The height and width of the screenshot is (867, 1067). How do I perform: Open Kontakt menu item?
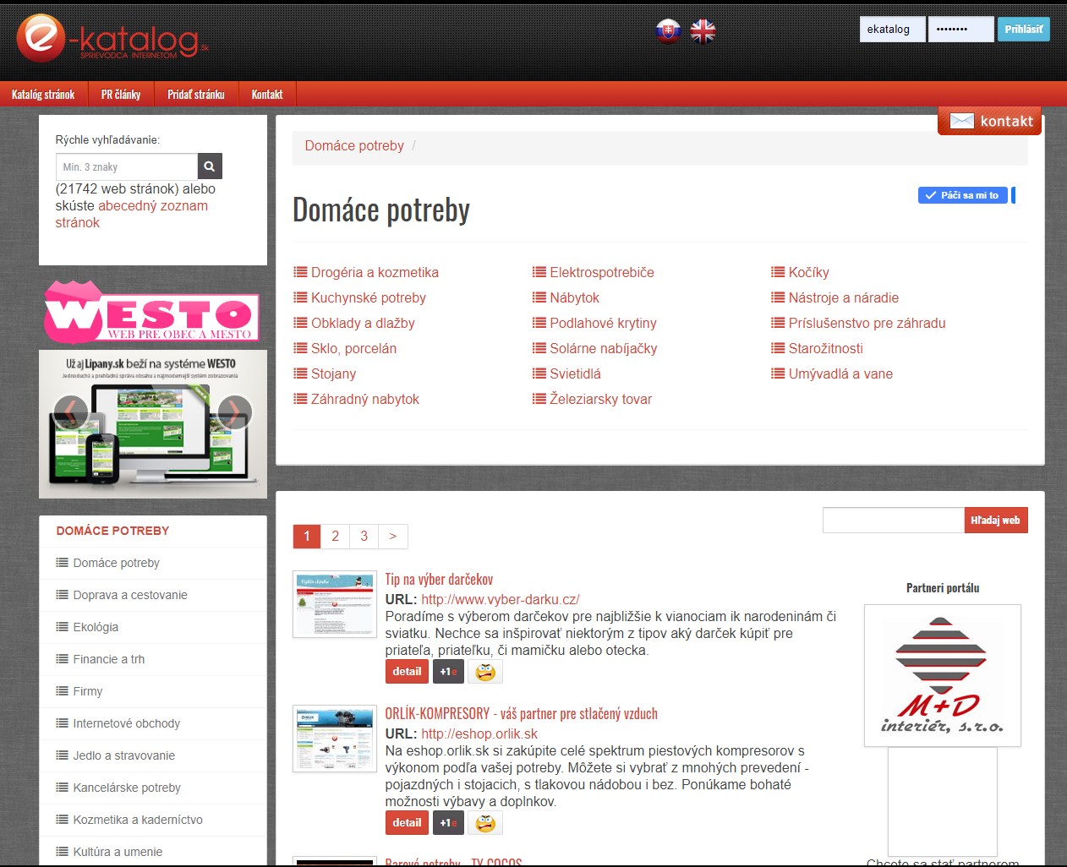tap(267, 95)
